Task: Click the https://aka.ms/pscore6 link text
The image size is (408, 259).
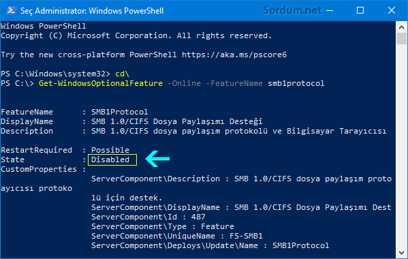Action: click(x=234, y=55)
